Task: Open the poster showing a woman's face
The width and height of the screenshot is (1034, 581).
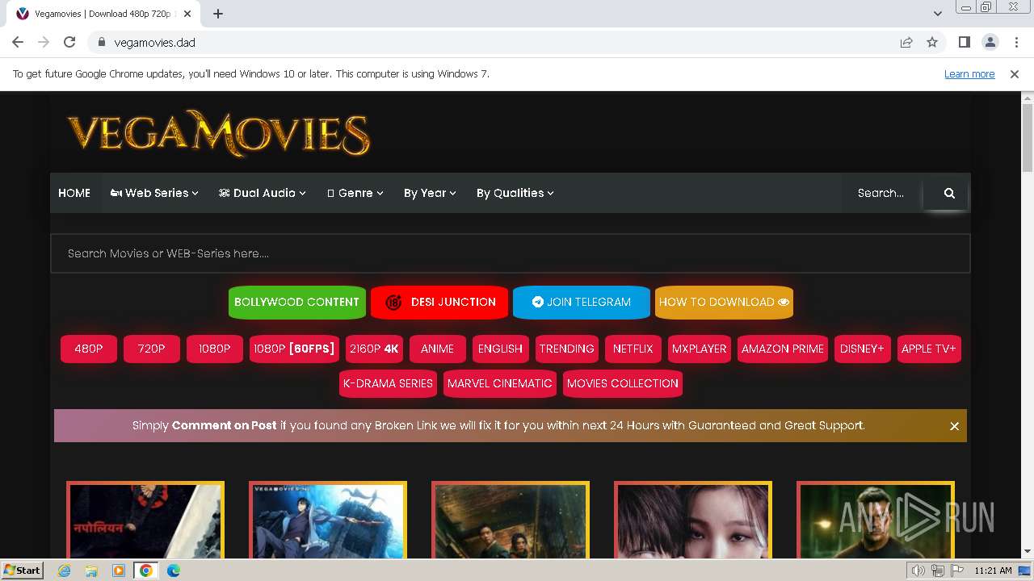Action: click(693, 520)
